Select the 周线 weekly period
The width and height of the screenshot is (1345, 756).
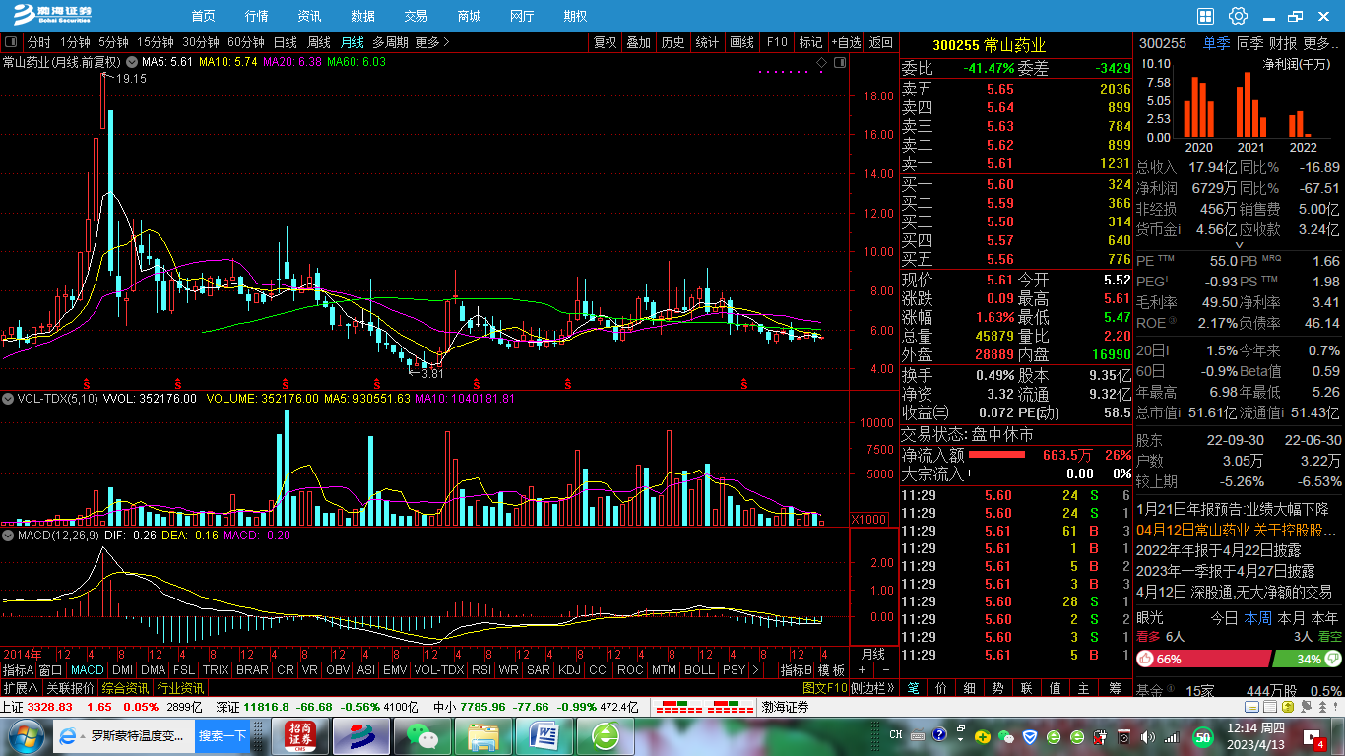(319, 42)
